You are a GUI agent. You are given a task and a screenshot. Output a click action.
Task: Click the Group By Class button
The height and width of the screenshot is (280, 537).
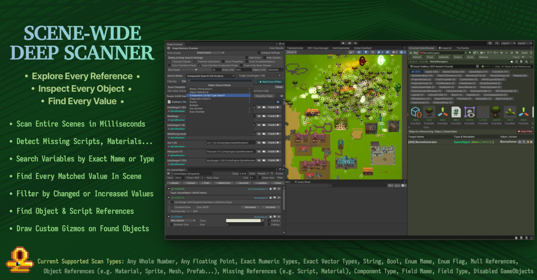coord(264,96)
